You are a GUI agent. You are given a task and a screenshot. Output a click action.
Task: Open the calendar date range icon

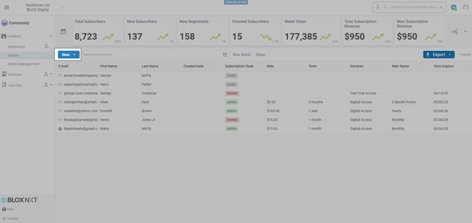click(x=63, y=31)
